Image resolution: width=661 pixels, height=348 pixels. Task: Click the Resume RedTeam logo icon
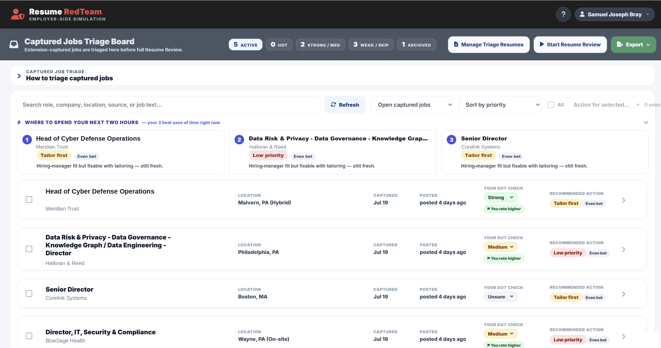coord(18,14)
